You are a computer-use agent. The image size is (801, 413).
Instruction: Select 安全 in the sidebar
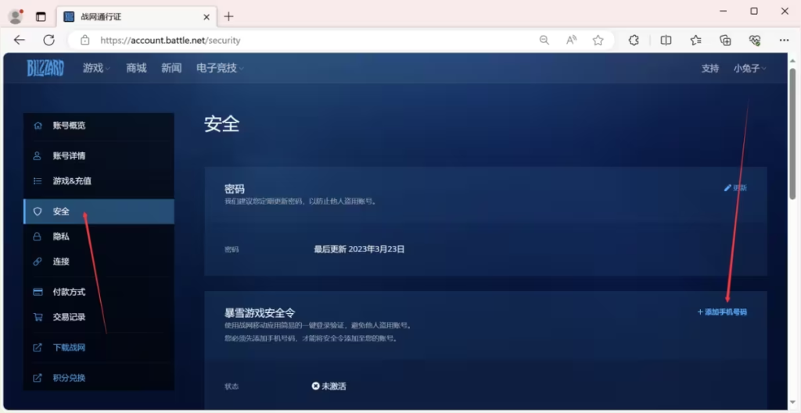[99, 211]
